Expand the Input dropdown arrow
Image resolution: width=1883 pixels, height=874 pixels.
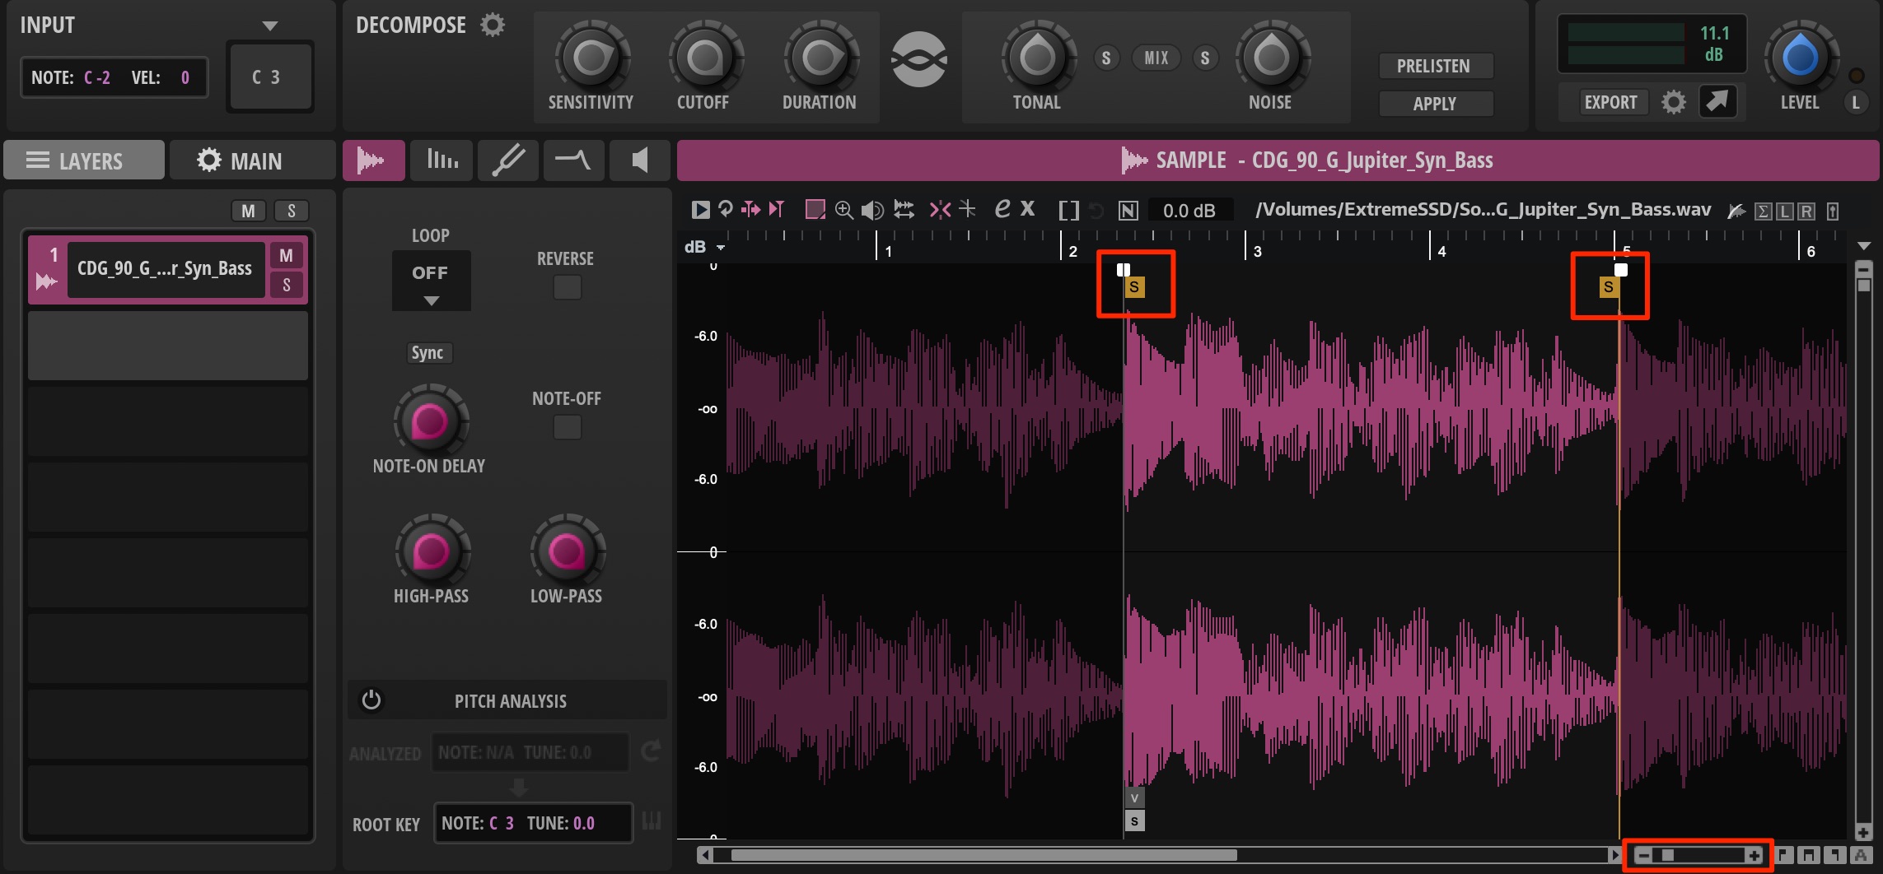(x=269, y=26)
